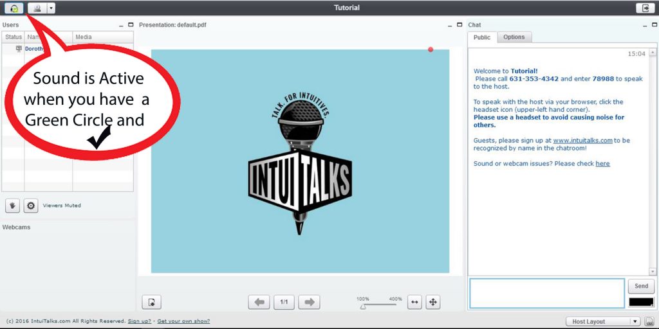Open the webcam dropdown arrow

[51, 8]
